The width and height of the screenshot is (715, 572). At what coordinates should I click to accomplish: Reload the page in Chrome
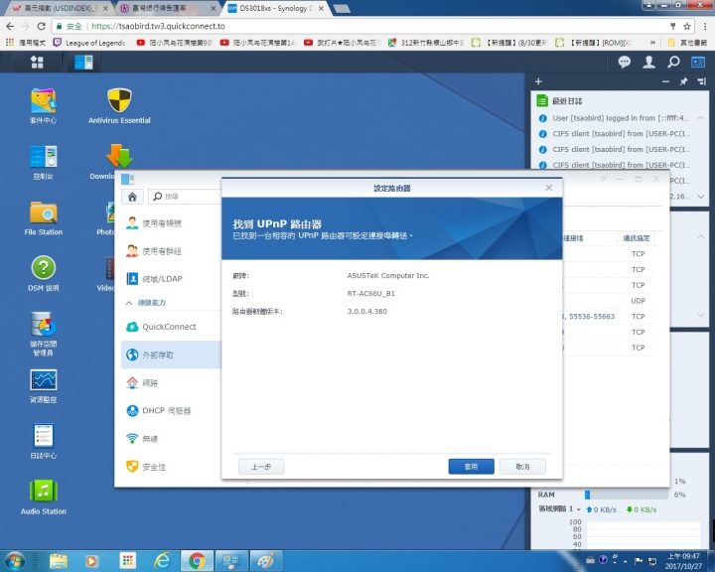(42, 26)
